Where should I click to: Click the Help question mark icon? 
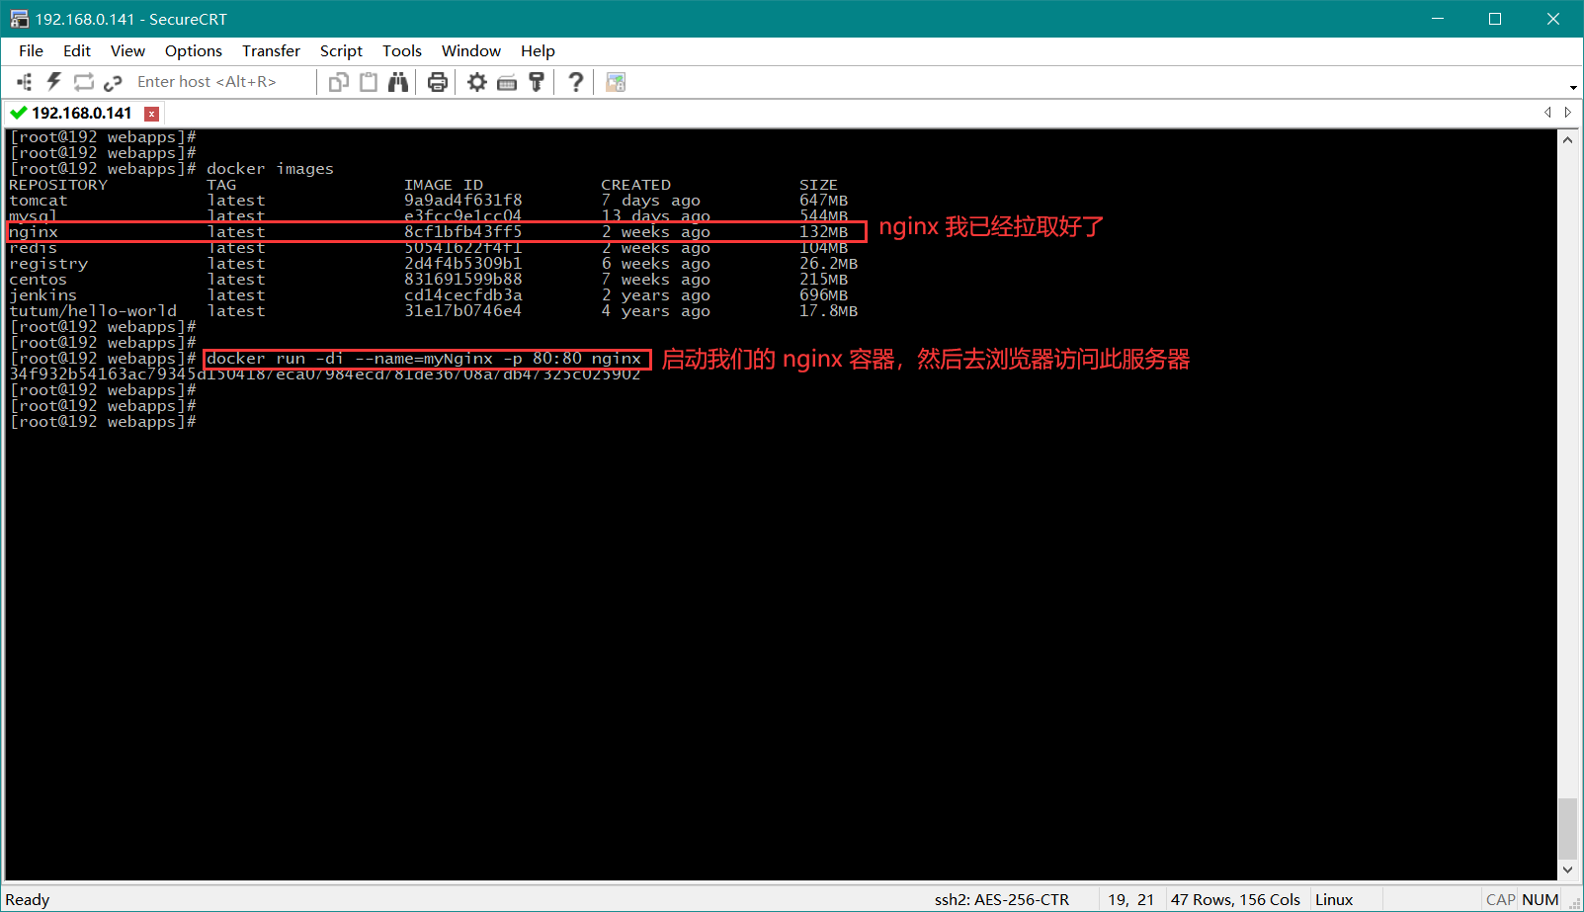coord(575,82)
